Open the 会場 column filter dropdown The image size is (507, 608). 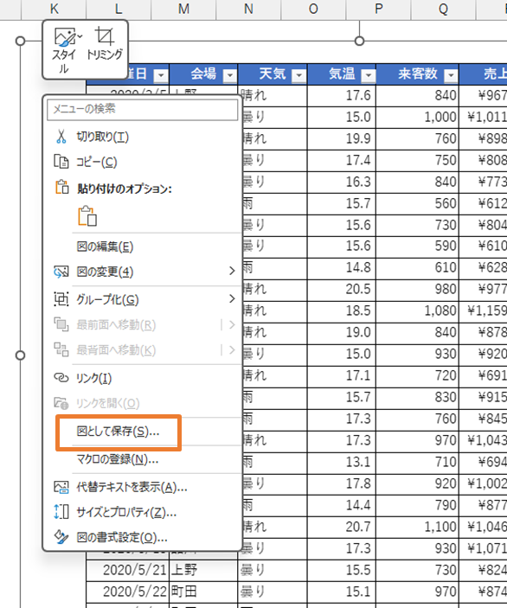pyautogui.click(x=230, y=75)
